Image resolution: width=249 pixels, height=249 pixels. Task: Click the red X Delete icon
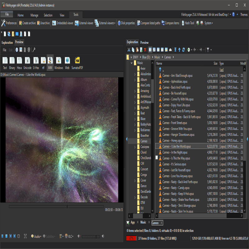coord(145,50)
